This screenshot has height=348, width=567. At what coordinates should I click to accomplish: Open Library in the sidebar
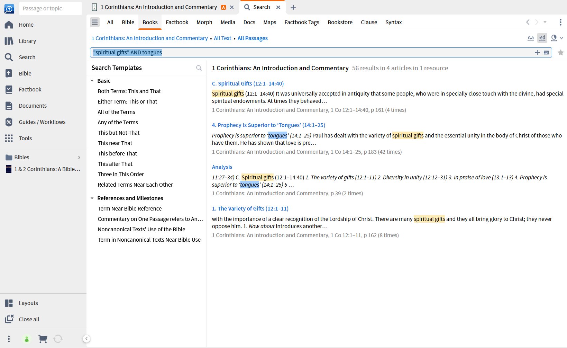(27, 41)
